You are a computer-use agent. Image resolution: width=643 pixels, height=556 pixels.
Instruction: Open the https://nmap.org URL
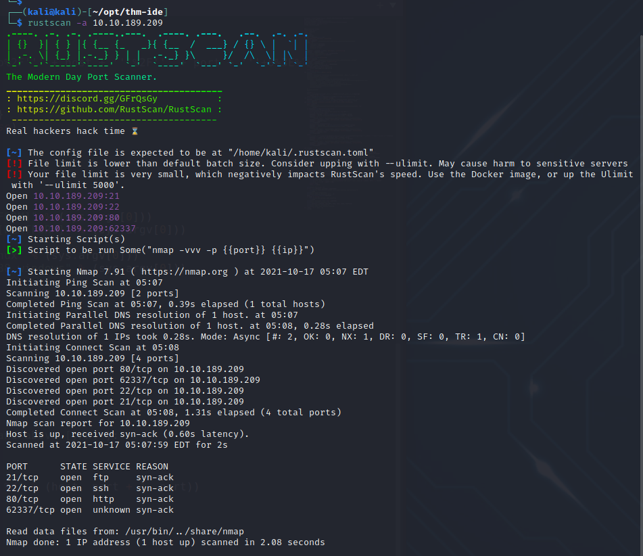coord(184,272)
